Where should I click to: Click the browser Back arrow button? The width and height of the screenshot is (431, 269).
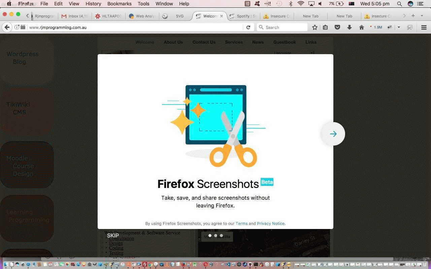tap(7, 27)
